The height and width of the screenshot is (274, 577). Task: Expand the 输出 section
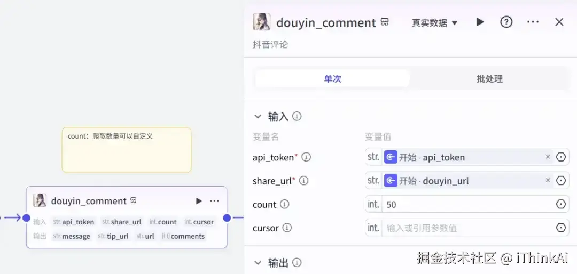pos(258,263)
